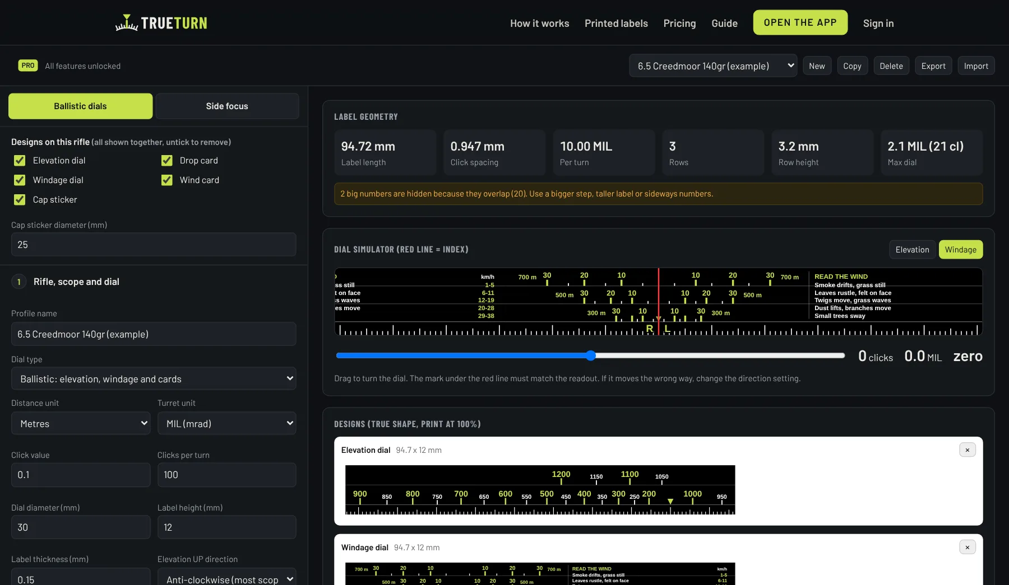Click the Cap sticker diameter field
Image resolution: width=1009 pixels, height=585 pixels.
coord(154,245)
